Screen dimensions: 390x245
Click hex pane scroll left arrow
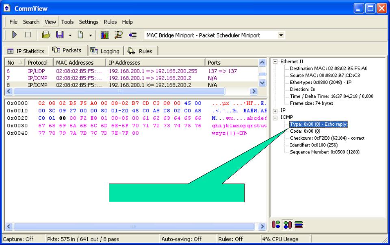(9, 226)
